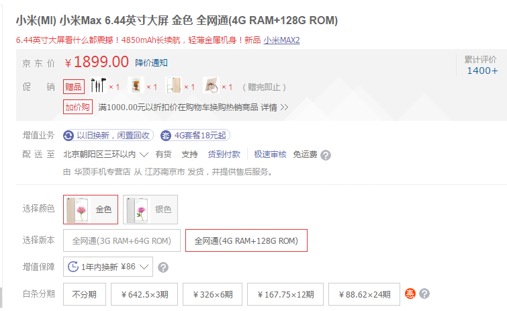Click the red 惠 discount icon

(x=410, y=294)
